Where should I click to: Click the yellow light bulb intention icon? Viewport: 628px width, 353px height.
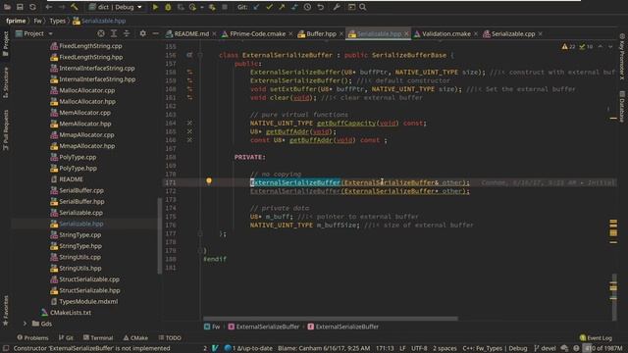[209, 180]
